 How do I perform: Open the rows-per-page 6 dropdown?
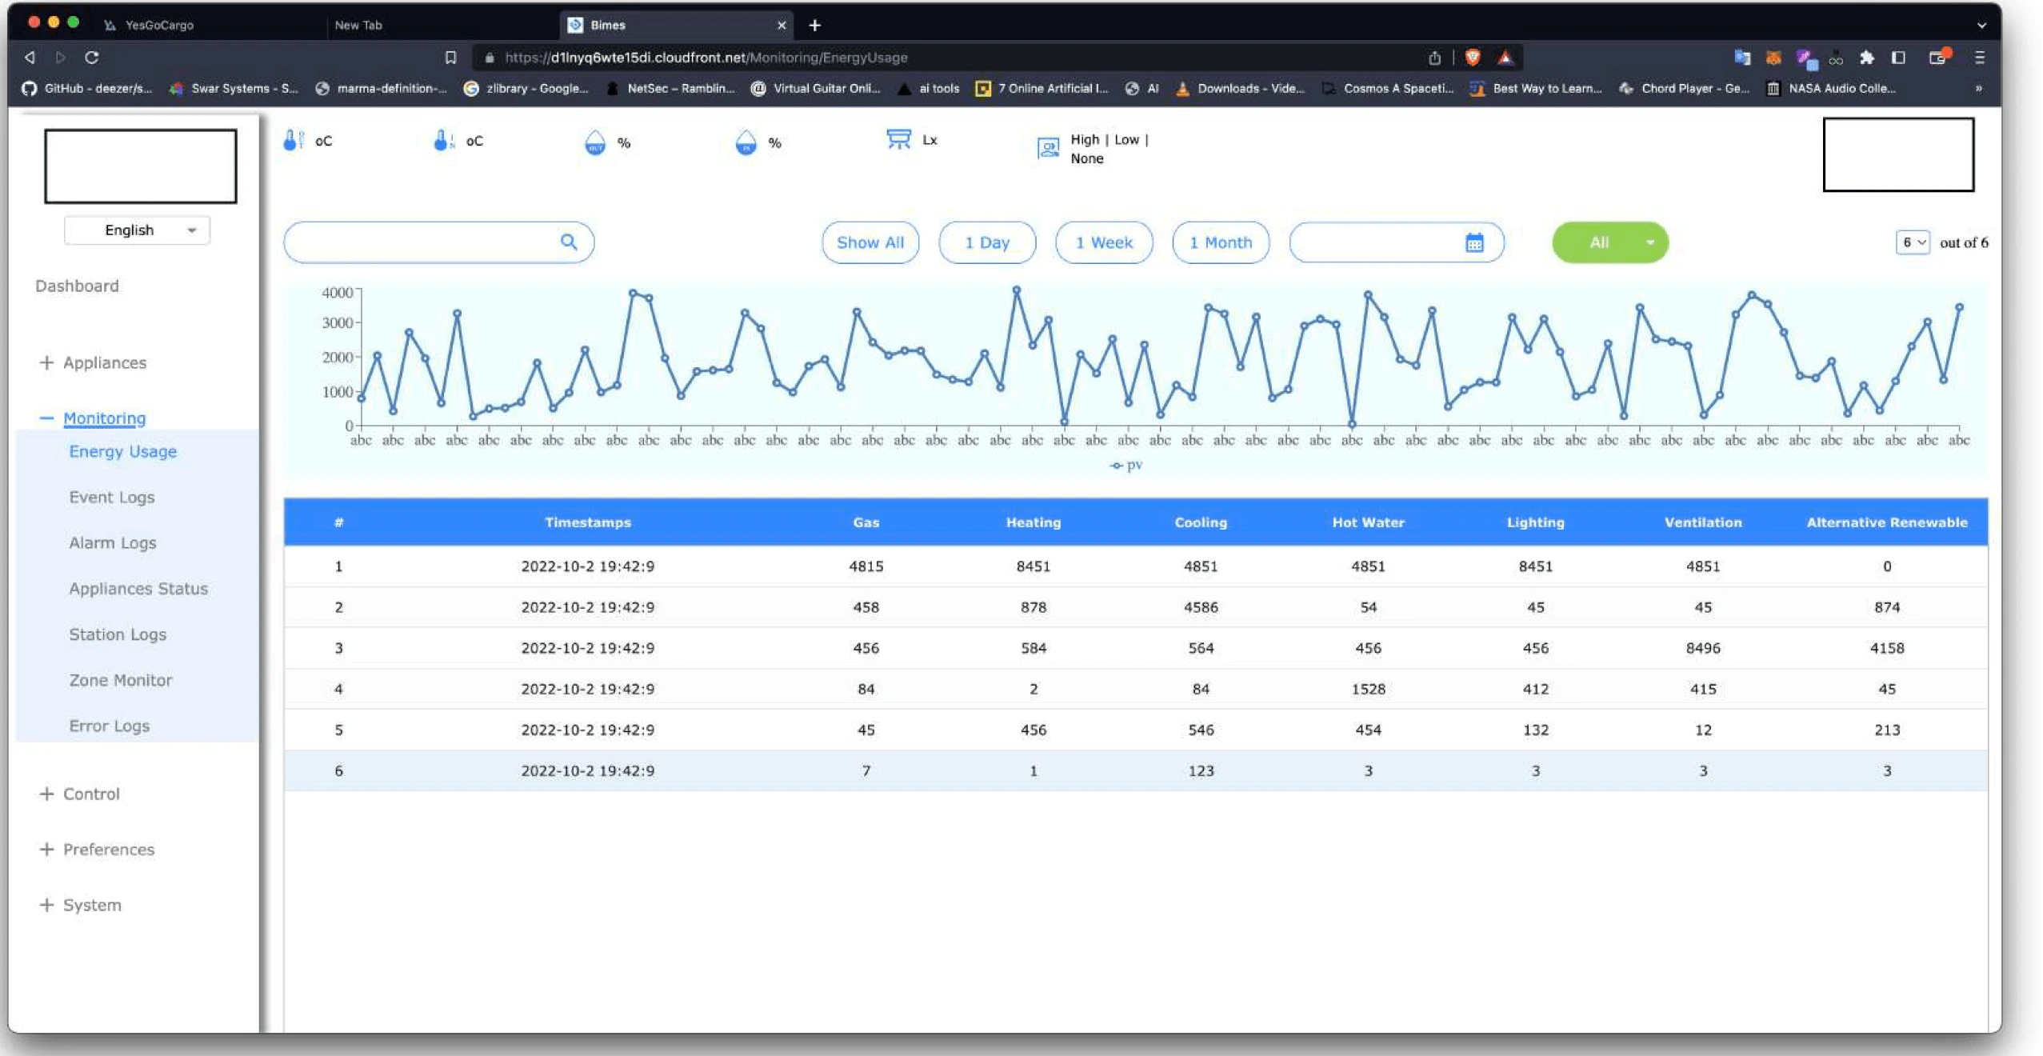1912,242
